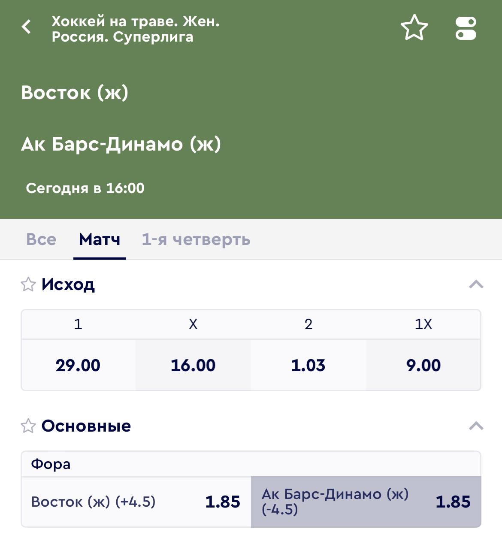Select draw odds 16.00
Viewport: 502px width, 538px height.
click(x=193, y=365)
